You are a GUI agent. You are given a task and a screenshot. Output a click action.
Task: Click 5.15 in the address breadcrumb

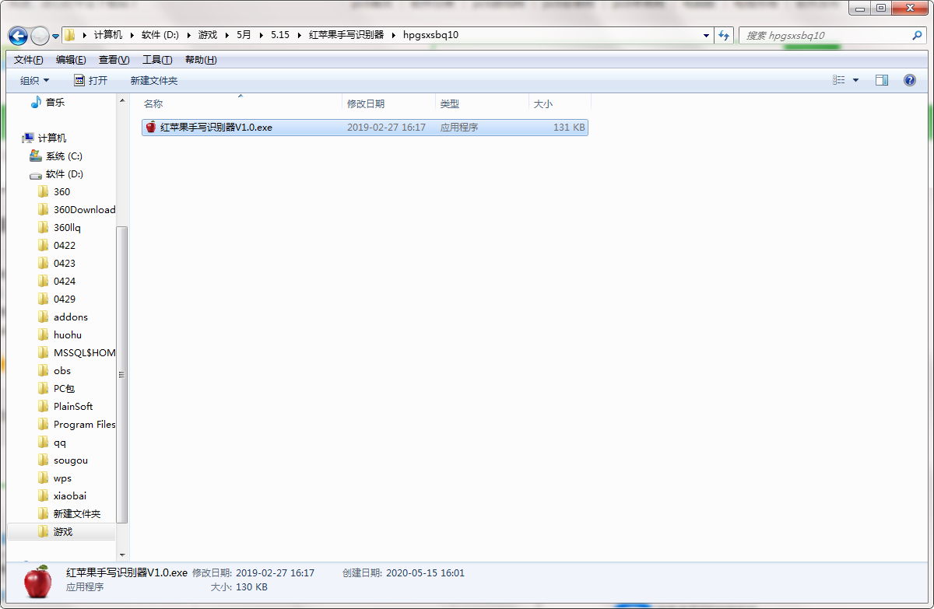[x=280, y=35]
